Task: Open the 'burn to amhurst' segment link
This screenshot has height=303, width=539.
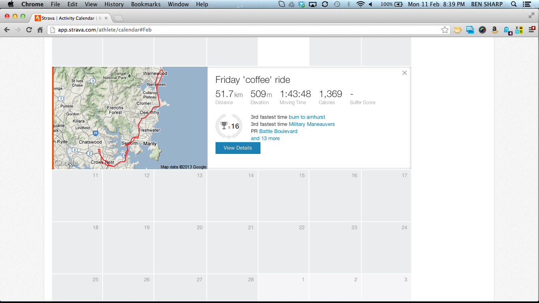Action: 307,117
